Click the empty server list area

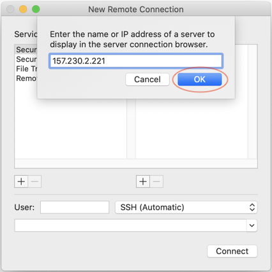192,129
